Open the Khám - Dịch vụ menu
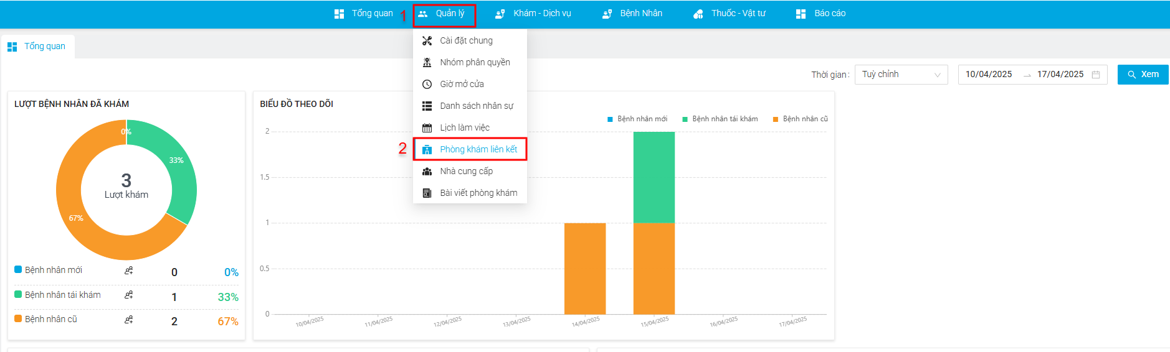The height and width of the screenshot is (352, 1170). click(x=533, y=14)
